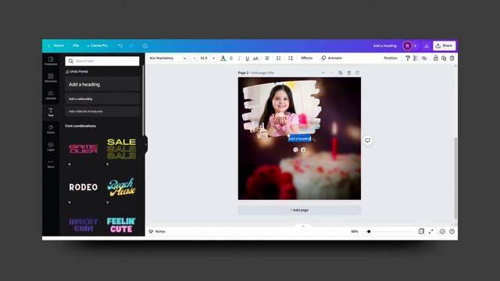Go back to Home

tap(55, 45)
